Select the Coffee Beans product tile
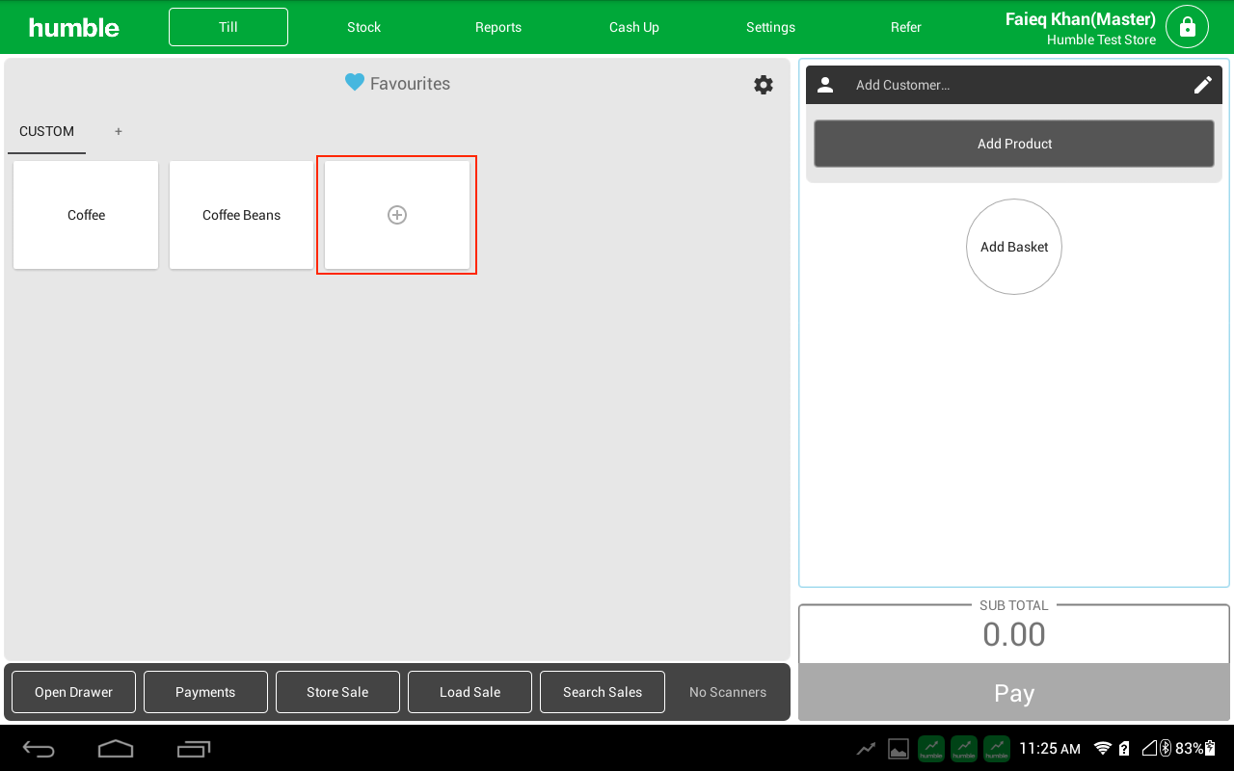Viewport: 1234px width, 771px height. (x=241, y=215)
